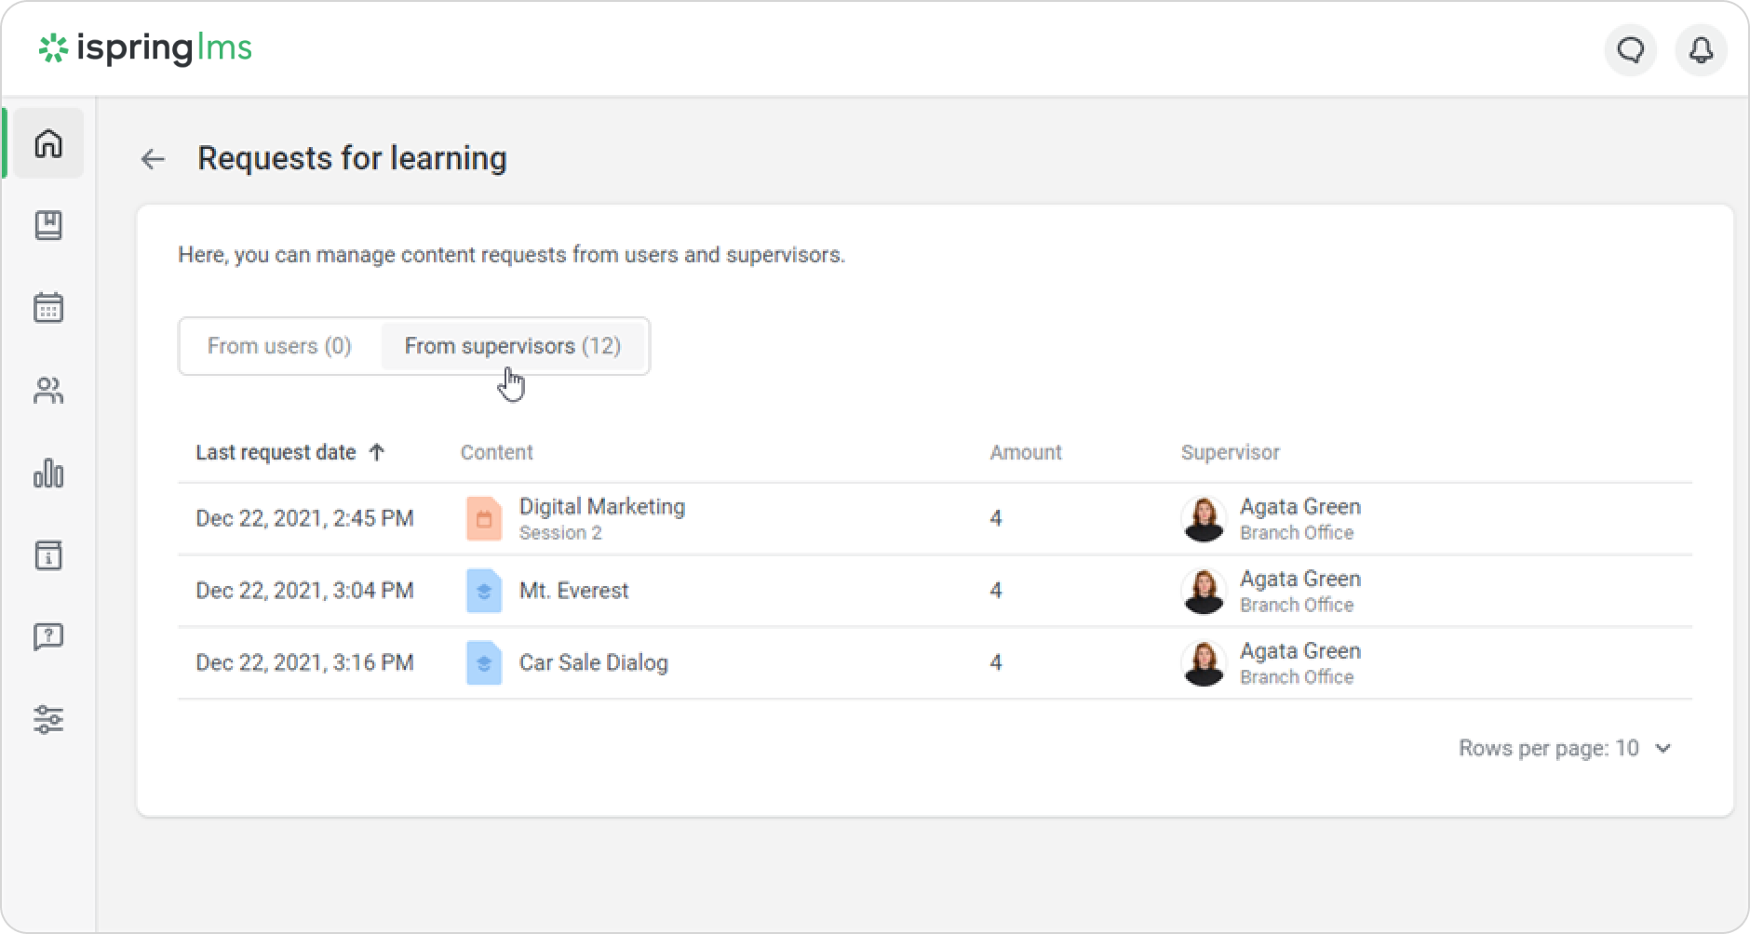Open the notifications bell icon
The image size is (1750, 934).
click(1701, 49)
